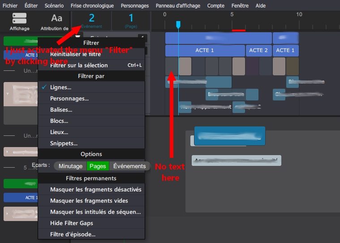Open the Personnages menu
340x243 pixels.
click(135, 6)
